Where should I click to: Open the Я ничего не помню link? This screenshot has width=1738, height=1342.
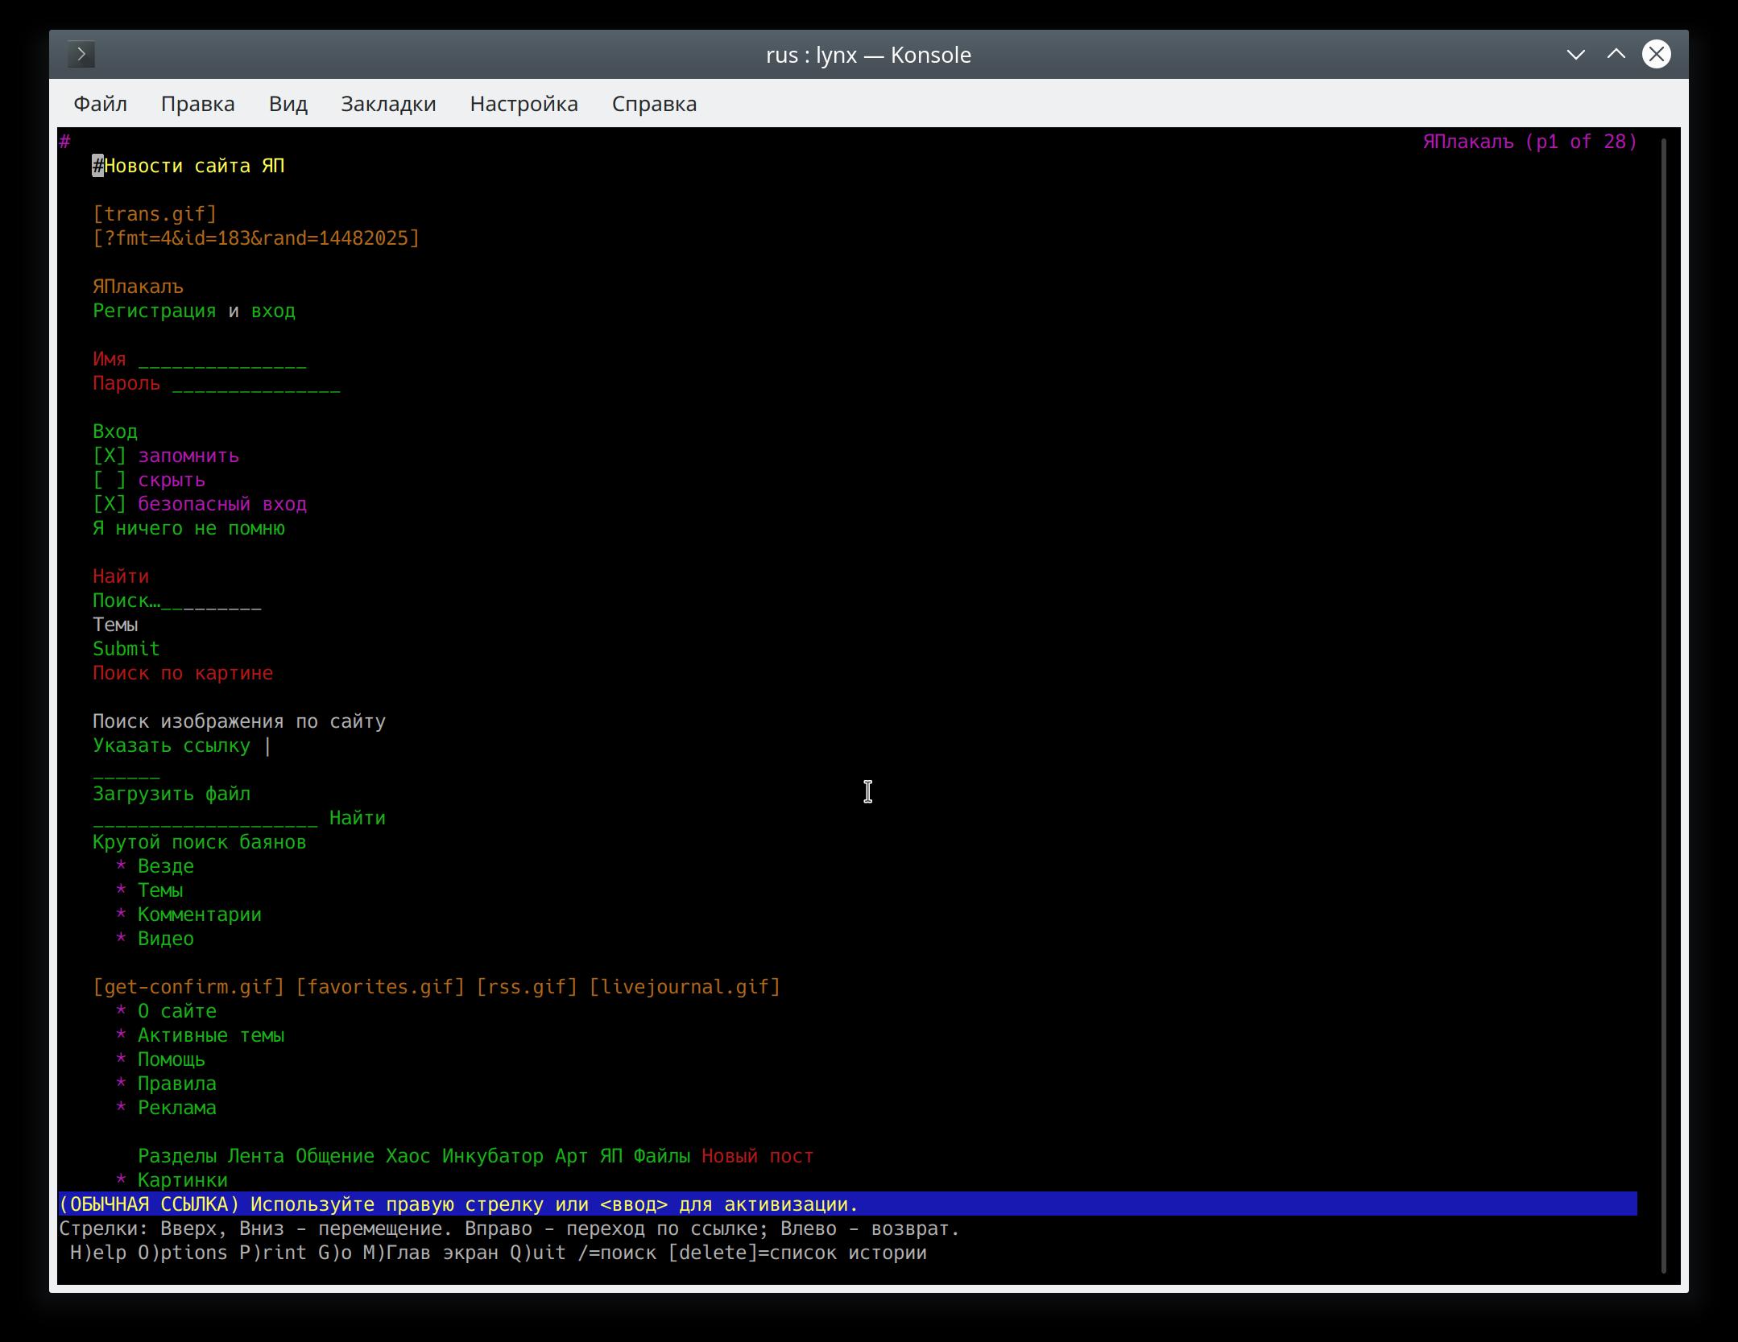188,528
